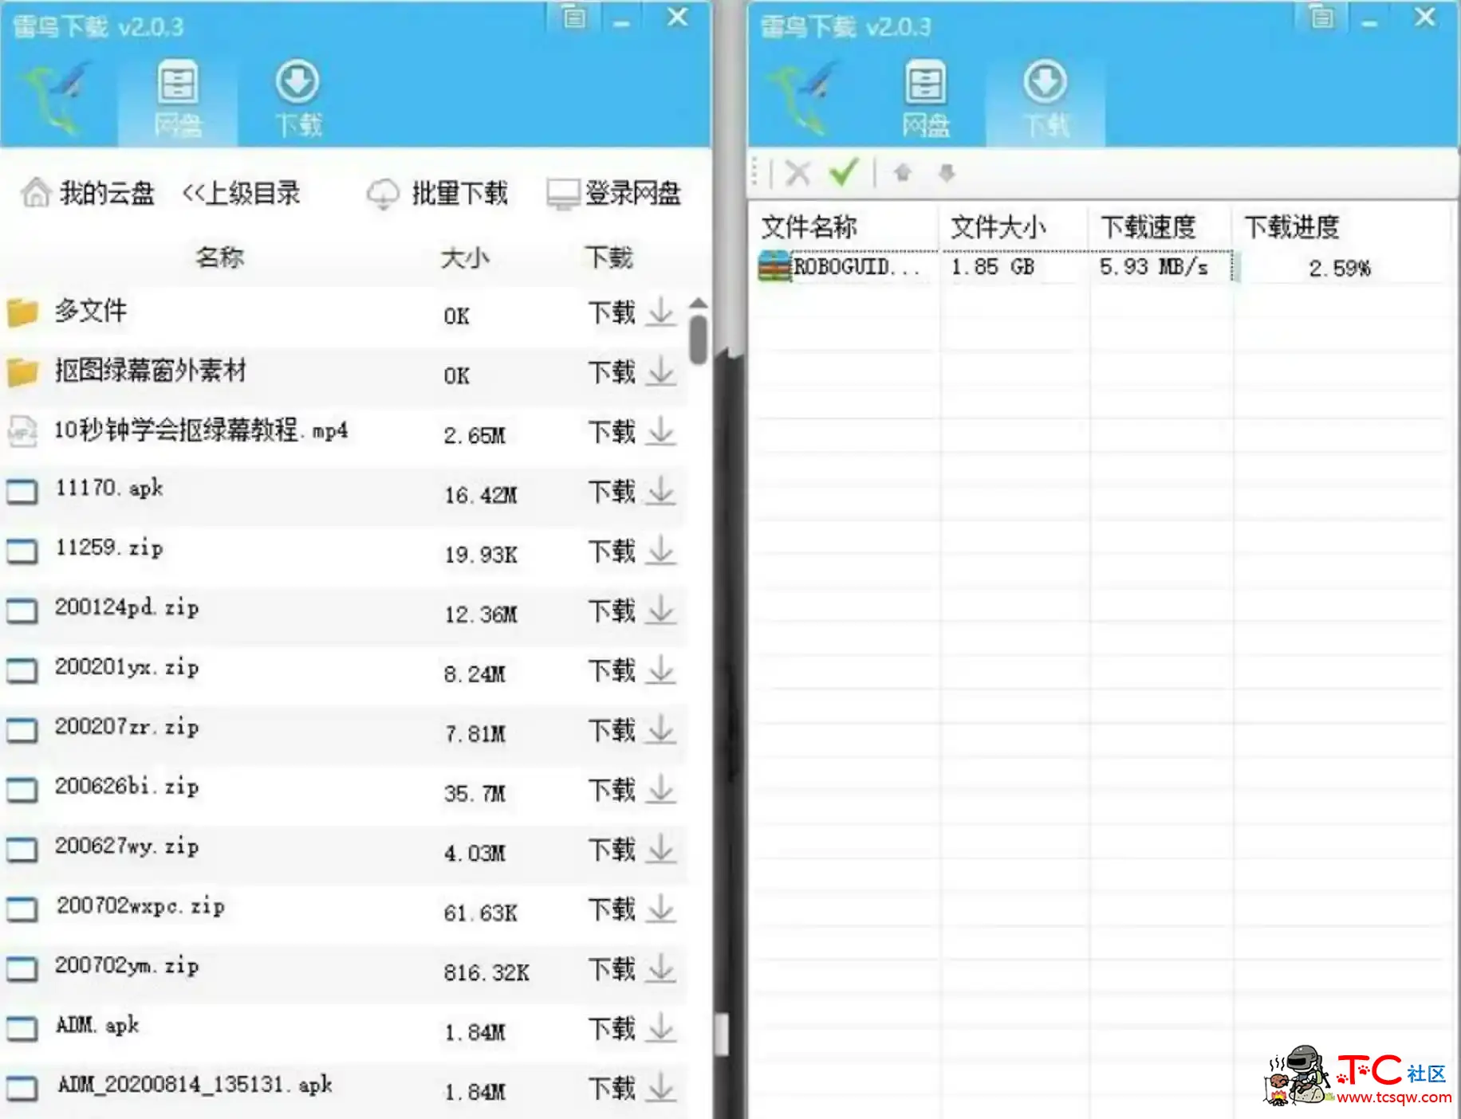1461x1119 pixels.
Task: Select the 200207zr.zip file name
Action: tap(126, 727)
